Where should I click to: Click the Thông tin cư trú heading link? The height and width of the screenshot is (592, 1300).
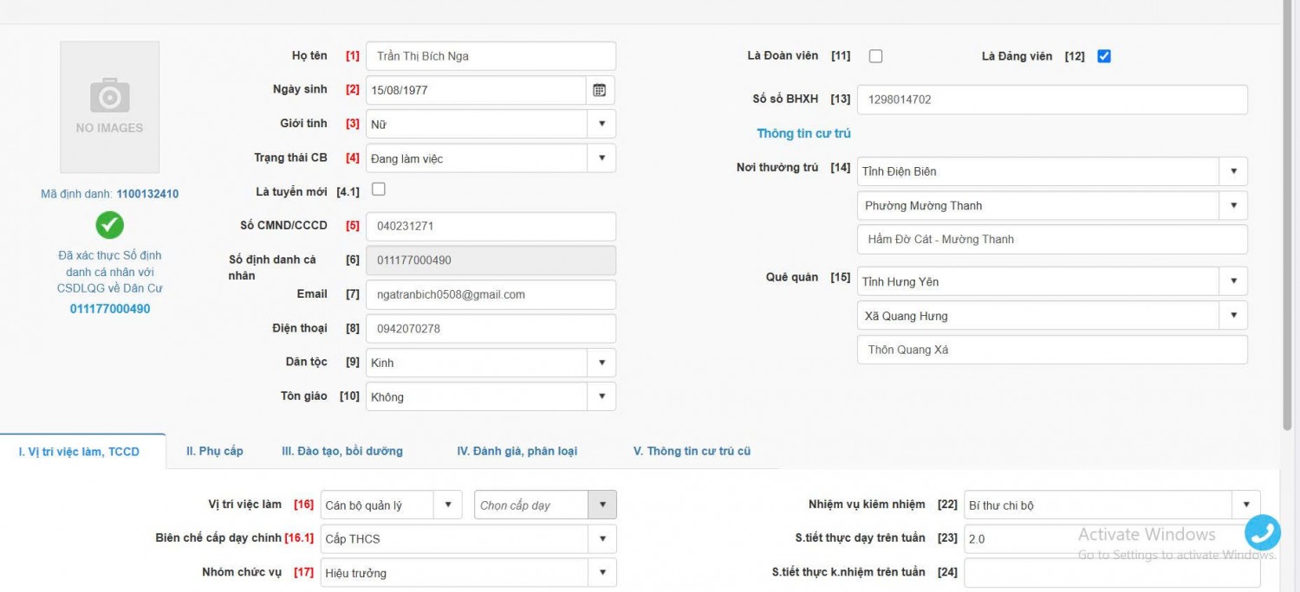(x=803, y=133)
